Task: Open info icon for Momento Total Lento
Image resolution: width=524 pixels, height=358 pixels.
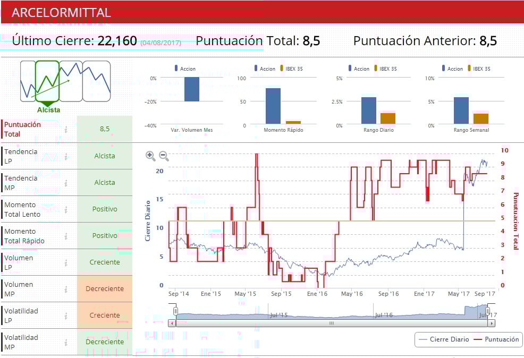Action: 66,209
